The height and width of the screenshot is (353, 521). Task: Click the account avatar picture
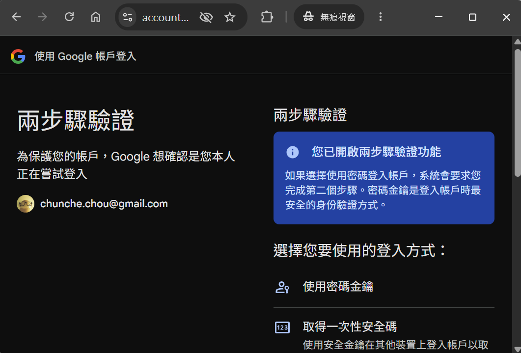(x=26, y=204)
